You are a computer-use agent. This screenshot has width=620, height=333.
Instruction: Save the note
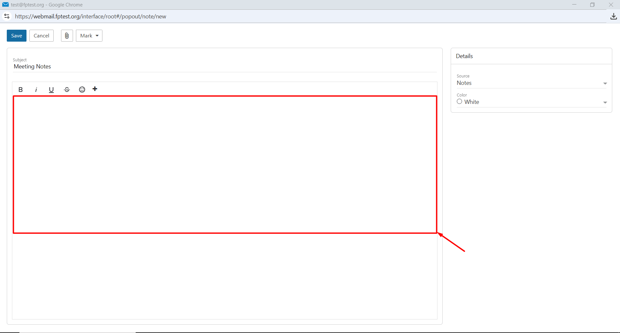(16, 35)
